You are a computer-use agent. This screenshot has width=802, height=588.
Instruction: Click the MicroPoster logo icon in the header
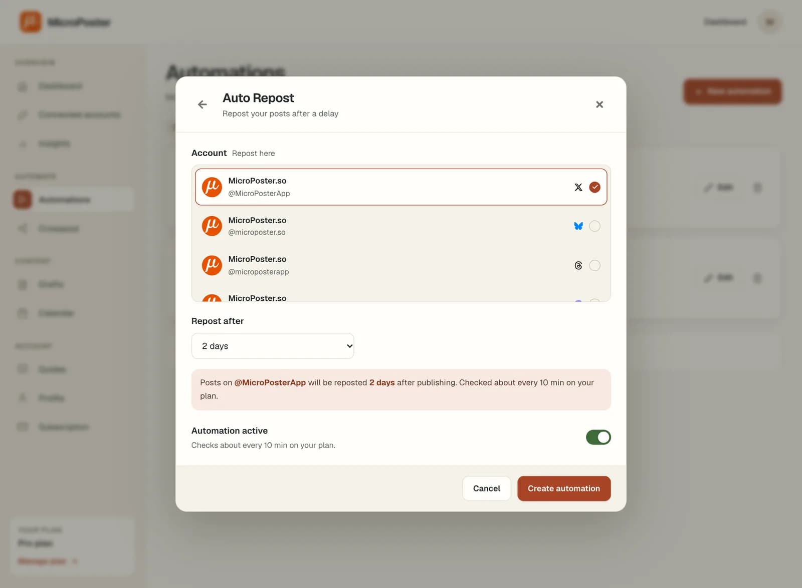30,22
